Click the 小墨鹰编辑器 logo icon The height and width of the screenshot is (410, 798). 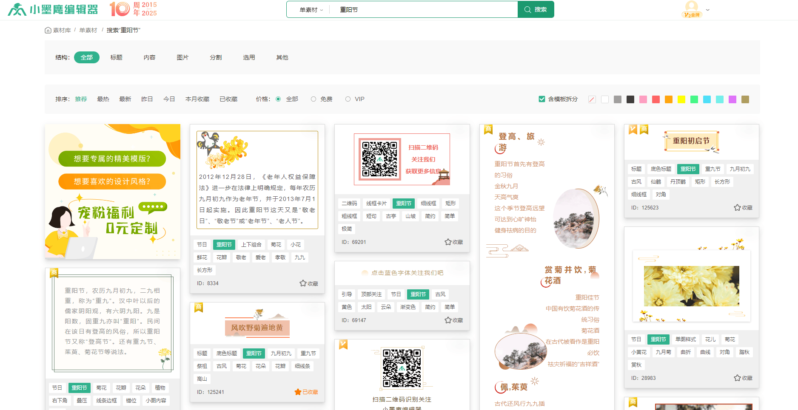(17, 9)
